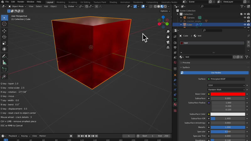The height and width of the screenshot is (141, 251).
Task: Open the Render menu
Action: [21, 2]
